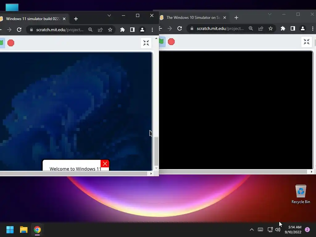Screen dimensions: 316x237
Task: Close the Welcome to Windows 11 dialog
Action: (105, 164)
